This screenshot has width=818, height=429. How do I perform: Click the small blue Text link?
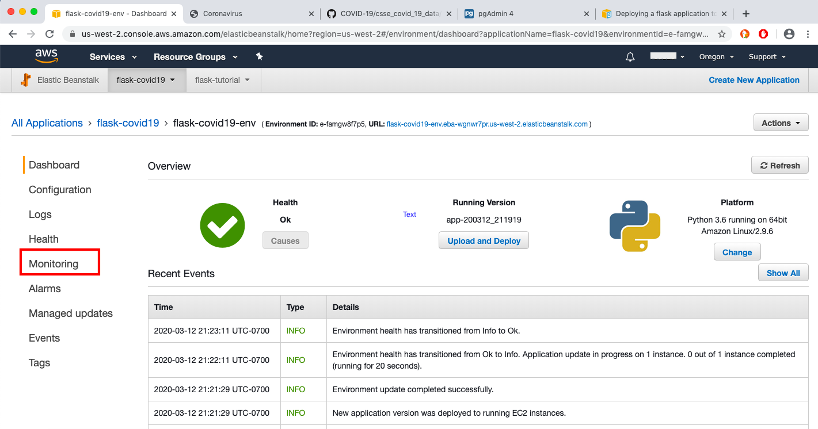pos(409,215)
